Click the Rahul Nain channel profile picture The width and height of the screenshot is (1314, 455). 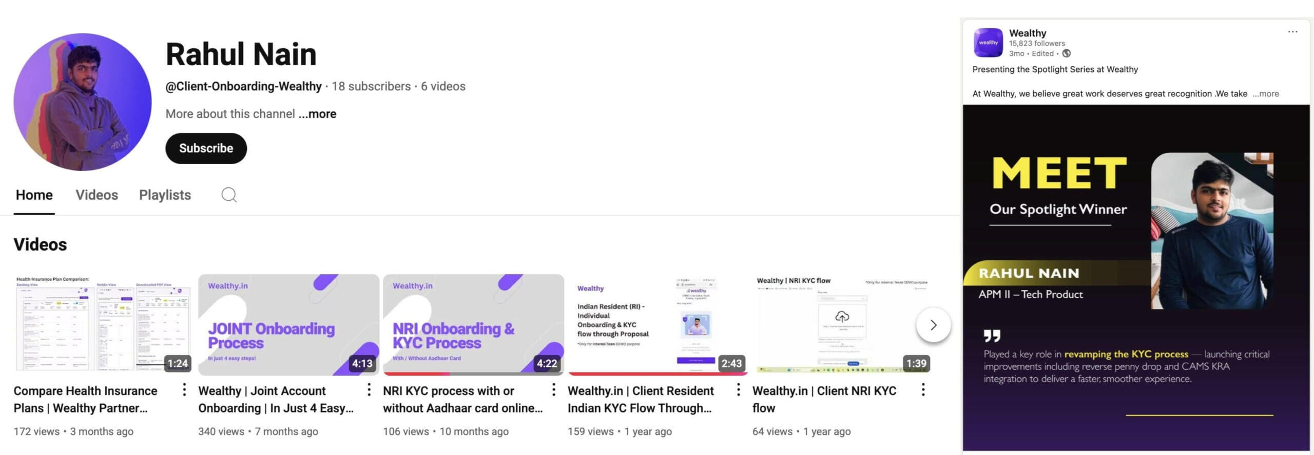[x=83, y=102]
